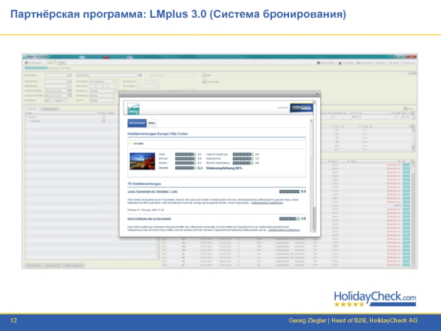Toggle the Kanaren region checkbox
Viewport: 441px width, 331px height.
tap(104, 117)
